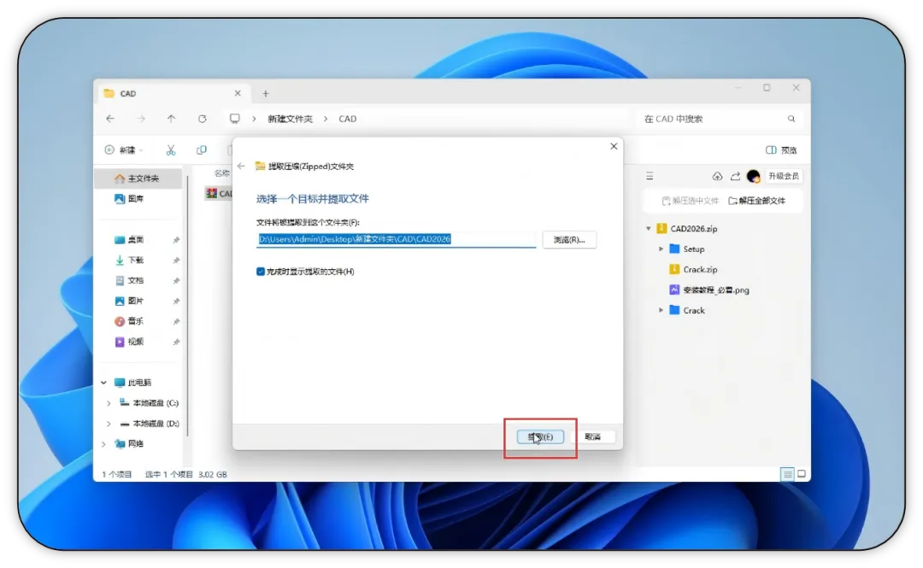Click the This PC monitor icon in address bar
The width and height of the screenshot is (923, 568).
tap(234, 119)
